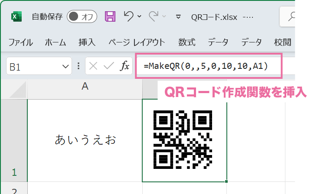Open the Undo history dropdown arrow
The width and height of the screenshot is (314, 194).
click(x=139, y=16)
